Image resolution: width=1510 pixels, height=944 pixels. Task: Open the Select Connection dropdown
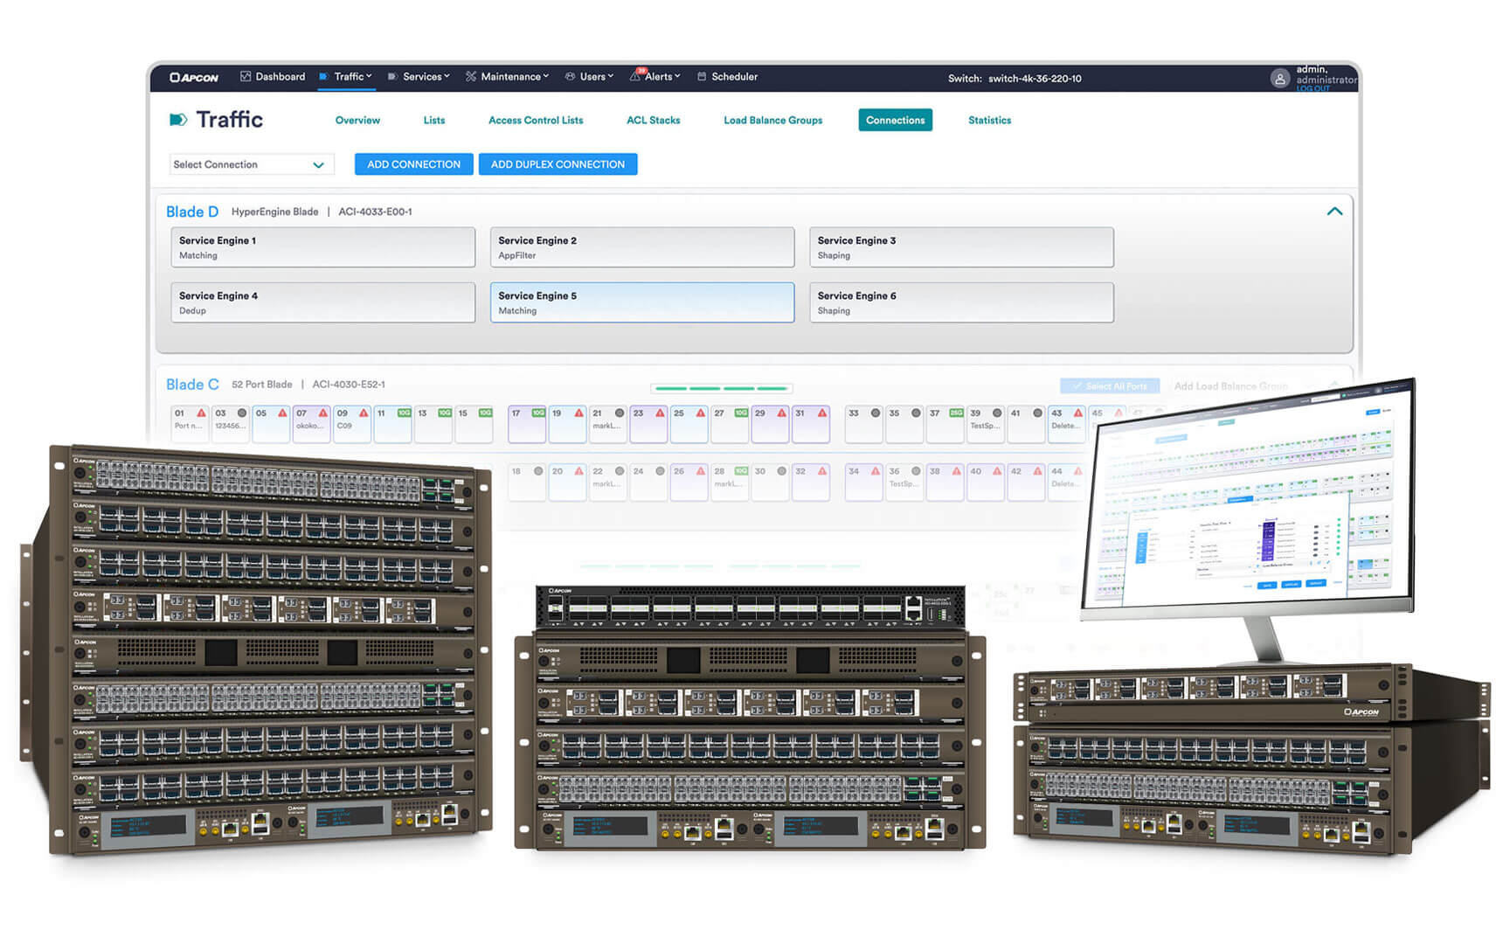click(x=251, y=164)
